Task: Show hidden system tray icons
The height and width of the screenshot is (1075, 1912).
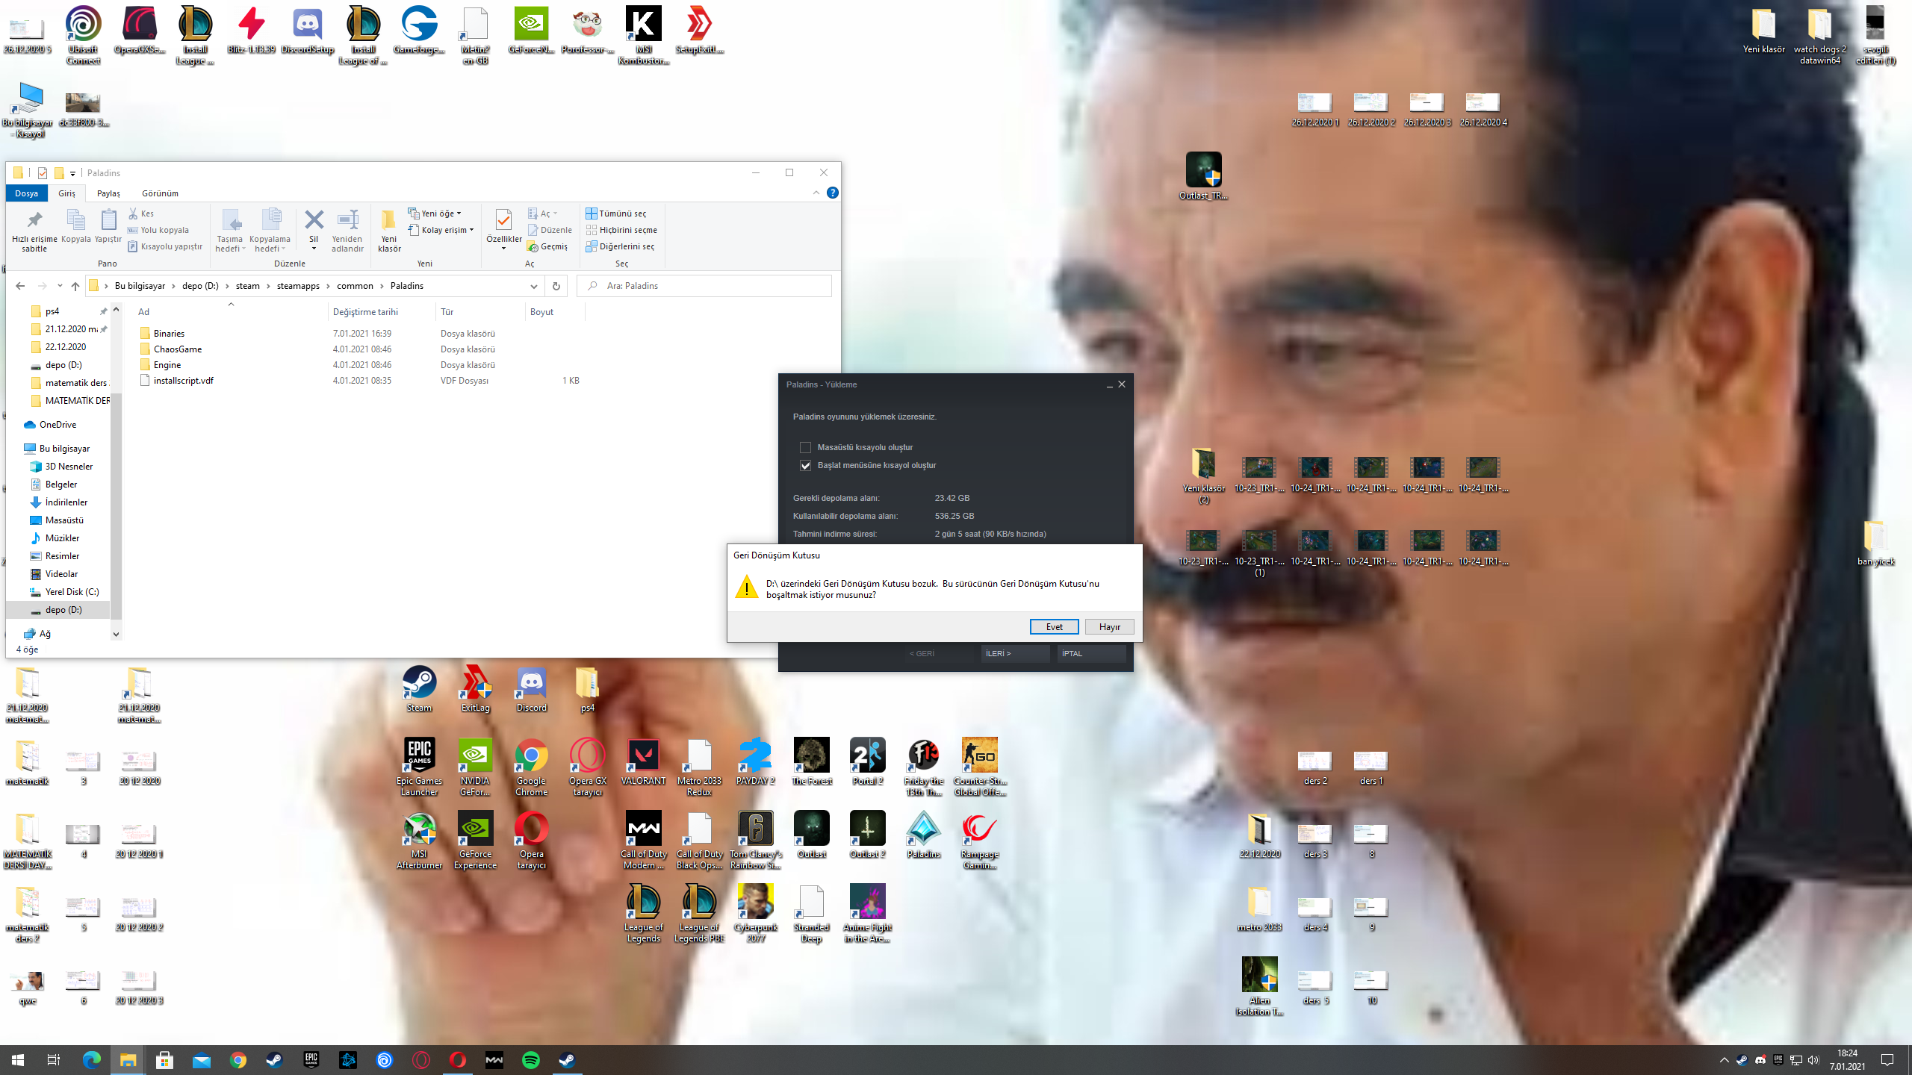Action: tap(1724, 1060)
